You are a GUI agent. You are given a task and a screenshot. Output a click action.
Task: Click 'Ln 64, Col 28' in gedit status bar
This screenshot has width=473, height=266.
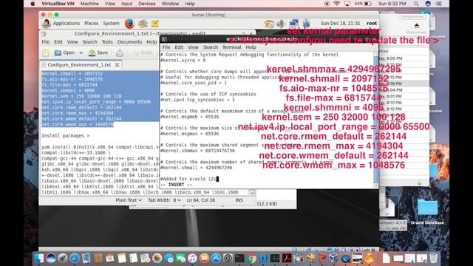click(200, 200)
